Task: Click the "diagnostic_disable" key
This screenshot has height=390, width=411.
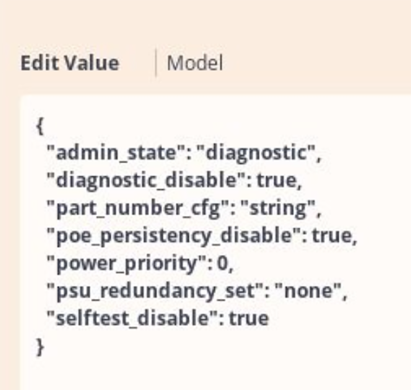Action: (145, 180)
